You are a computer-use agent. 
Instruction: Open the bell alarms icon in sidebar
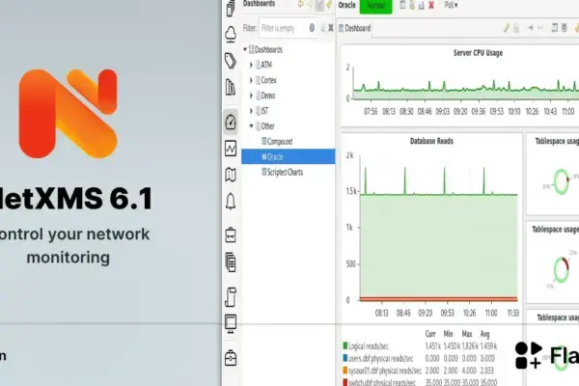pyautogui.click(x=231, y=202)
